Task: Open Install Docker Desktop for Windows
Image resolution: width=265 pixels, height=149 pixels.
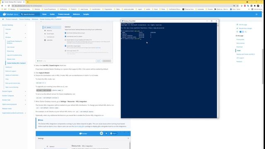Action: (14, 42)
